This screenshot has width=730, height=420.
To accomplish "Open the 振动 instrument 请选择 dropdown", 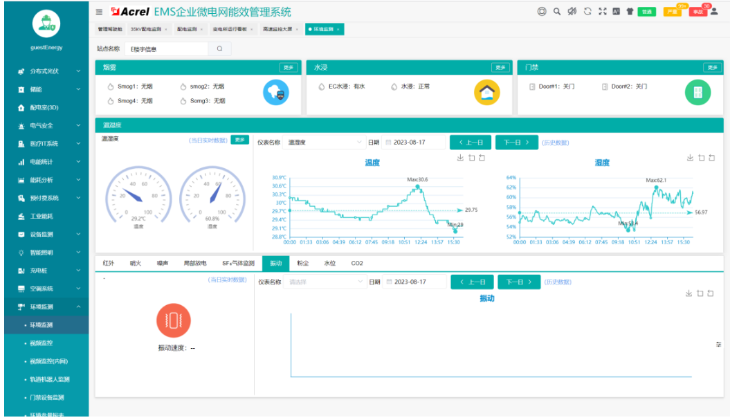I will tap(325, 282).
